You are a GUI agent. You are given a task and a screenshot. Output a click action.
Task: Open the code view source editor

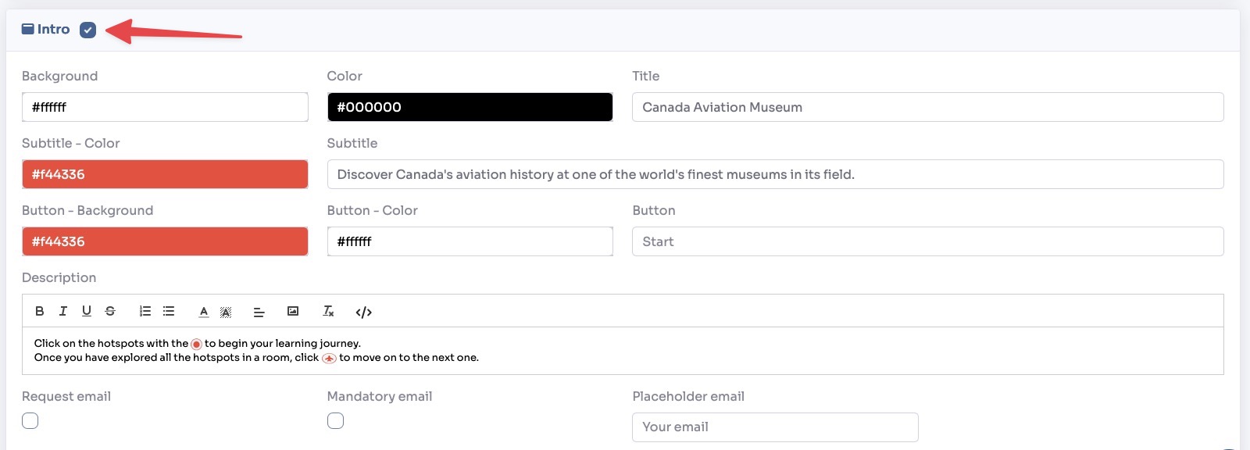363,312
